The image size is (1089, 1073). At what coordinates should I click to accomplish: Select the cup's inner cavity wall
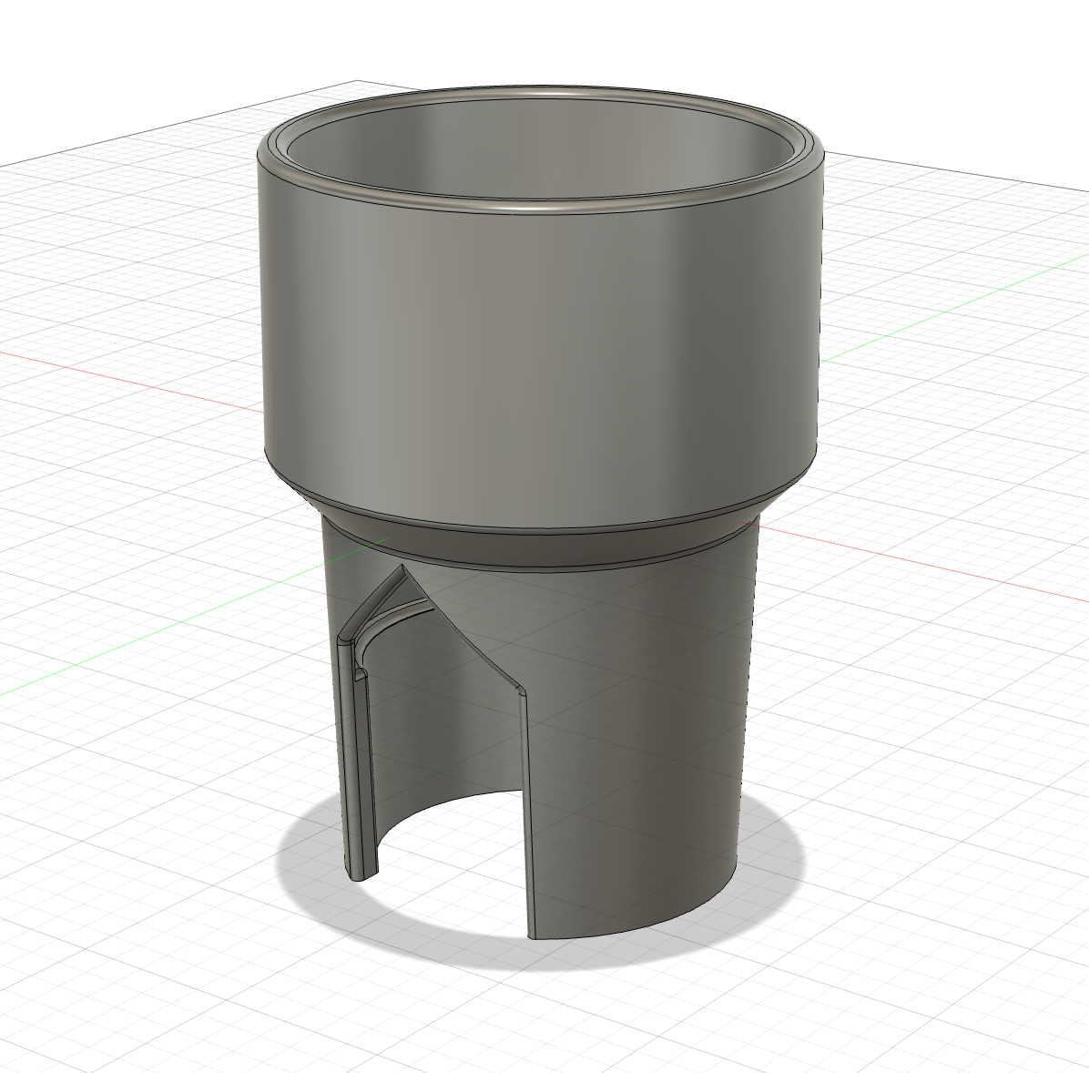click(538, 149)
